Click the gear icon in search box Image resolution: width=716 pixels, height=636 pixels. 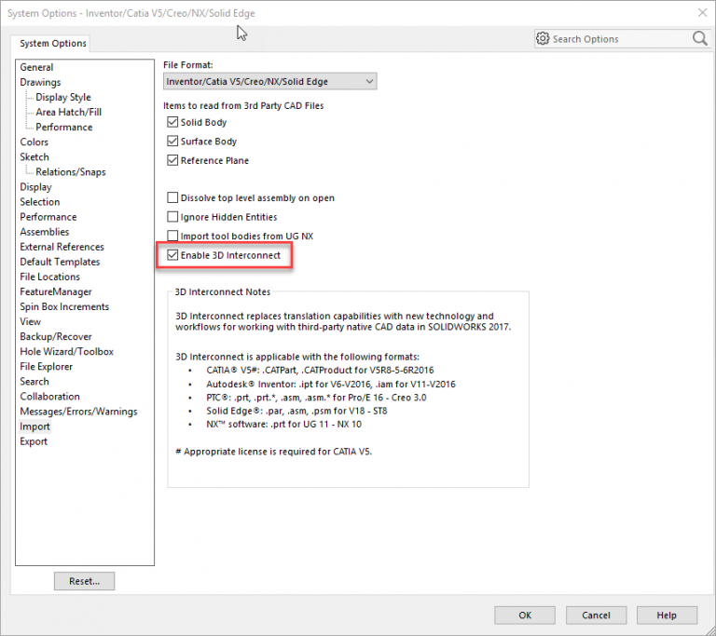[x=543, y=39]
